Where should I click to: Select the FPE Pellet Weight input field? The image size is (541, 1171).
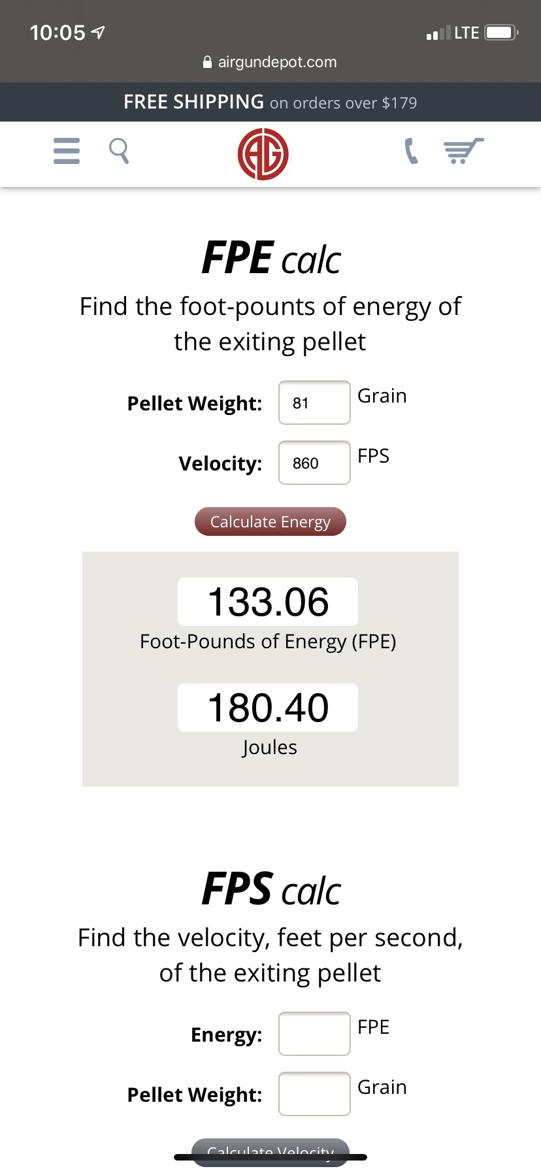[x=315, y=403]
